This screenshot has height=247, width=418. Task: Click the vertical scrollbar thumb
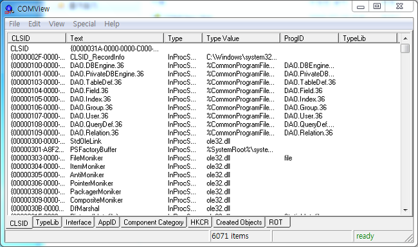[405, 48]
